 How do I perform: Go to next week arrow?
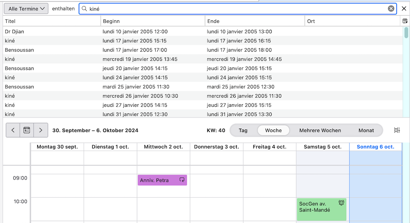(x=41, y=130)
